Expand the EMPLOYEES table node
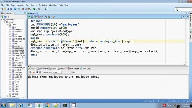 click(x=10, y=48)
